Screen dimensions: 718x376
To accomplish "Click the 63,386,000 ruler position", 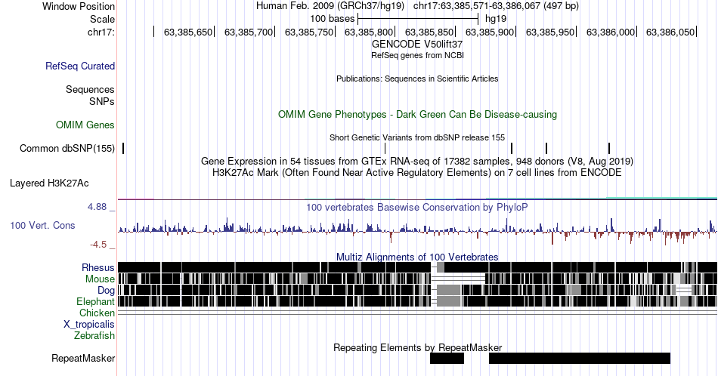I will [611, 32].
